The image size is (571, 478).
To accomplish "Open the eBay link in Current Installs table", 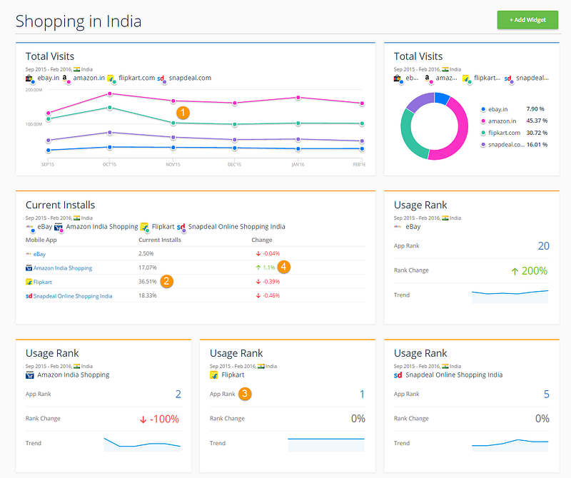I will 39,254.
